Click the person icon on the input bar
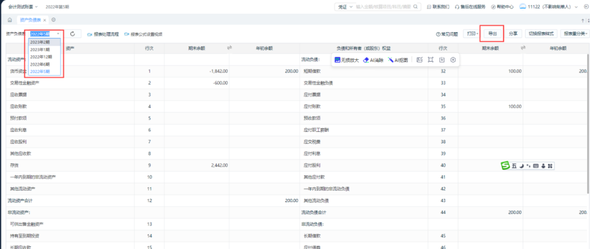This screenshot has width=590, height=249. (544, 166)
